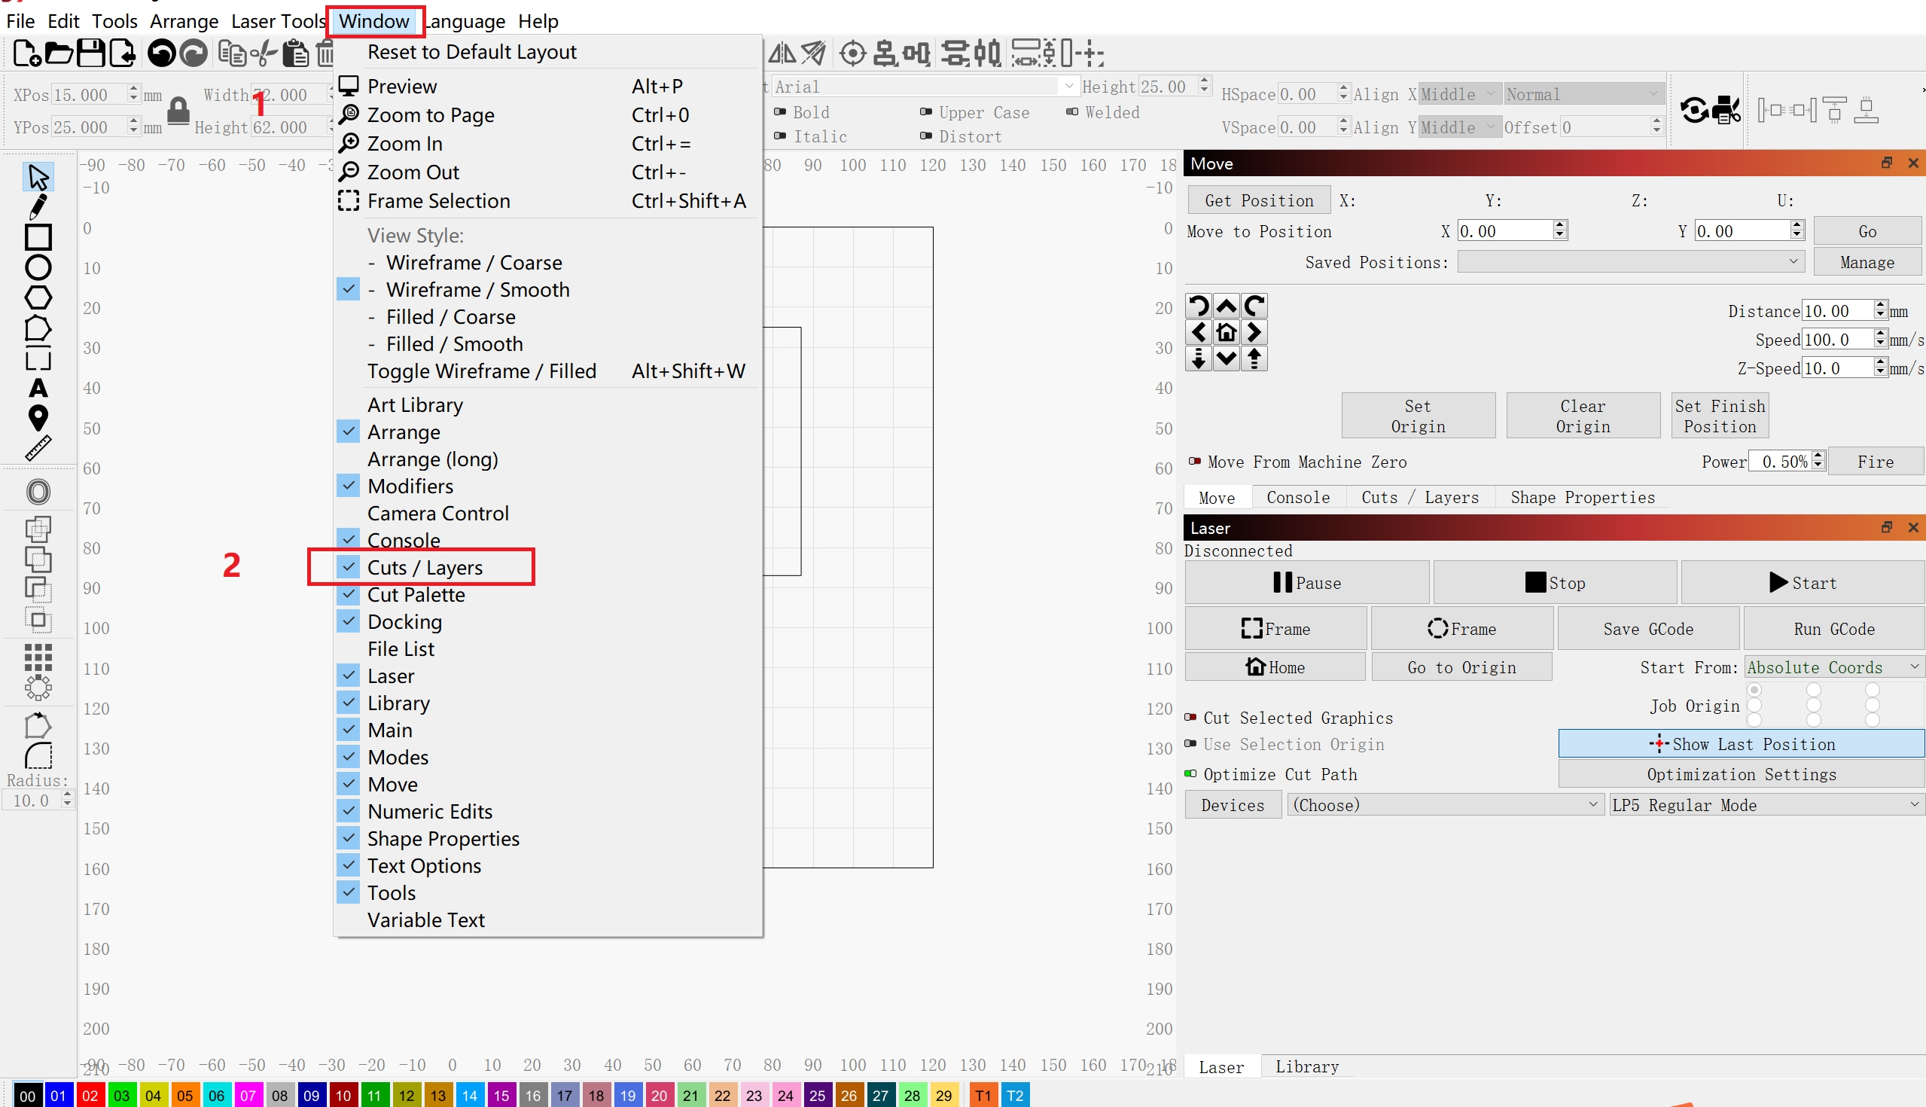Open the Align Y Middle dropdown

coord(1458,127)
